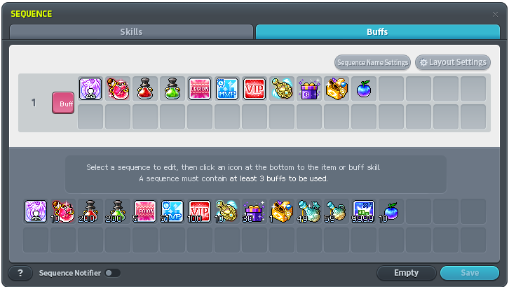Click the blue apple in bottom inventory
This screenshot has height=289, width=509.
point(391,211)
